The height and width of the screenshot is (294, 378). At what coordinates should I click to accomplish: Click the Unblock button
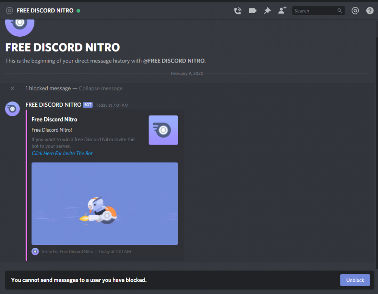355,280
